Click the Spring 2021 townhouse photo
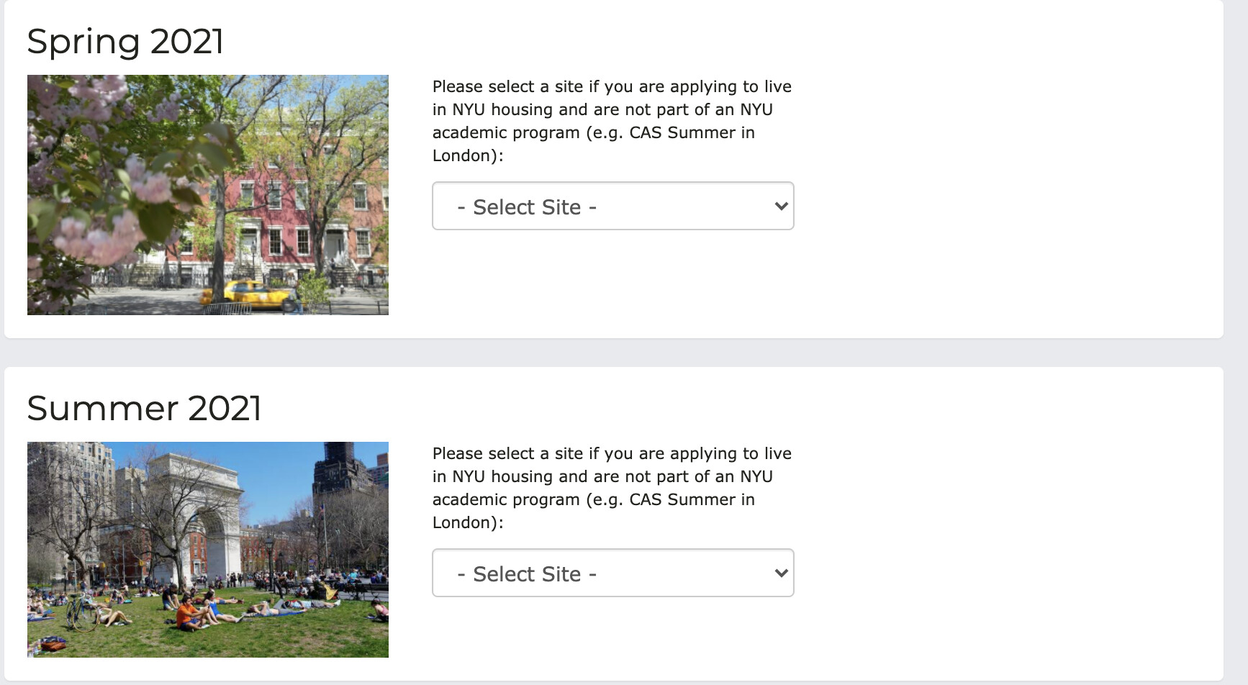 click(x=207, y=195)
